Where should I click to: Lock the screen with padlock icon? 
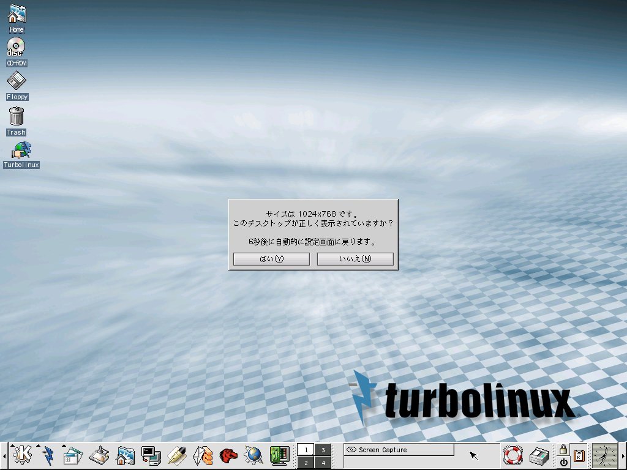tap(563, 449)
